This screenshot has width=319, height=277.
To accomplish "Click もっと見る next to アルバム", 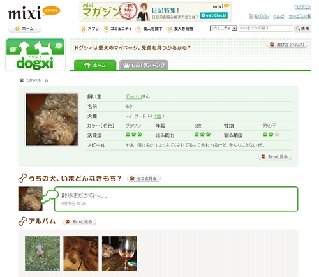I will click(79, 221).
